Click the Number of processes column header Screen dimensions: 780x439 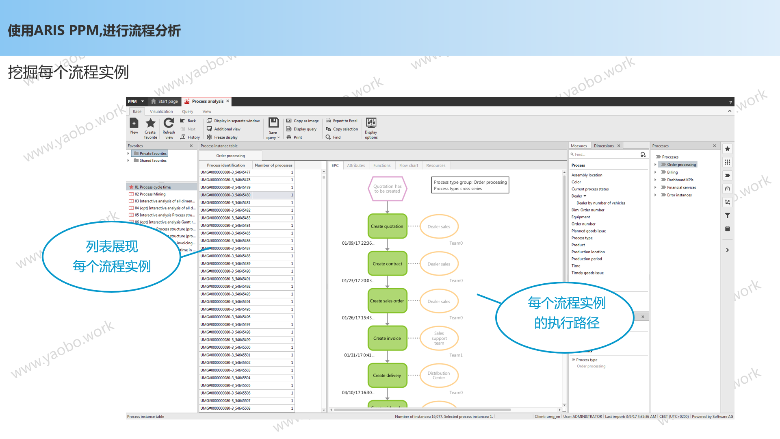tap(273, 165)
